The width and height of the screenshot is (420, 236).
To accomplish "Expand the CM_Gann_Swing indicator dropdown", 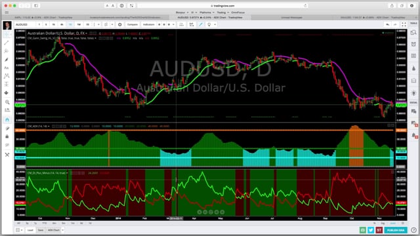I will tap(96, 38).
